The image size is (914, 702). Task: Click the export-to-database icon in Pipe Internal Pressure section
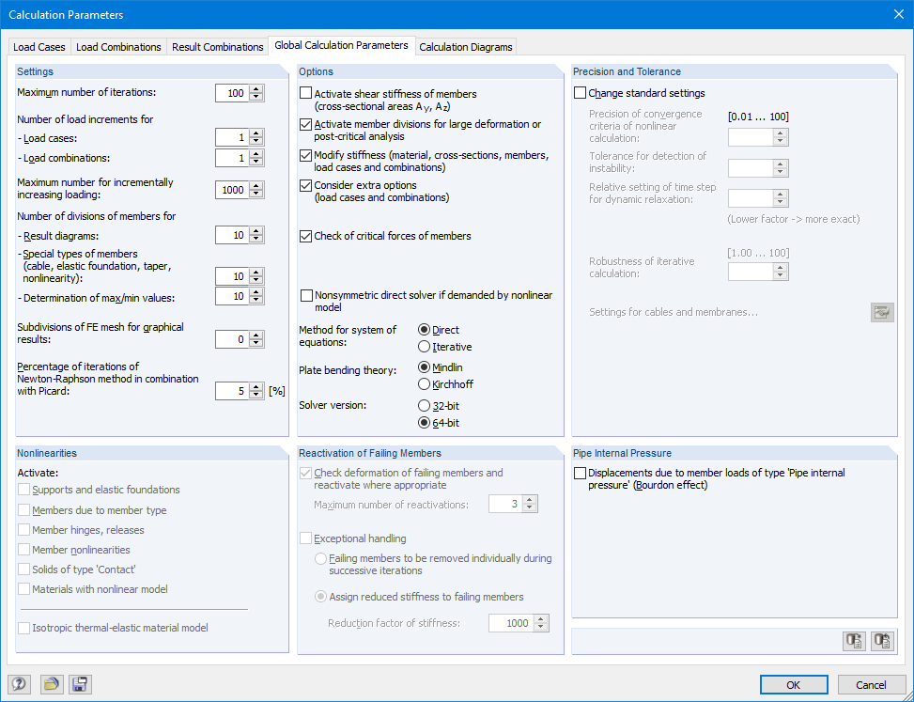click(x=854, y=640)
